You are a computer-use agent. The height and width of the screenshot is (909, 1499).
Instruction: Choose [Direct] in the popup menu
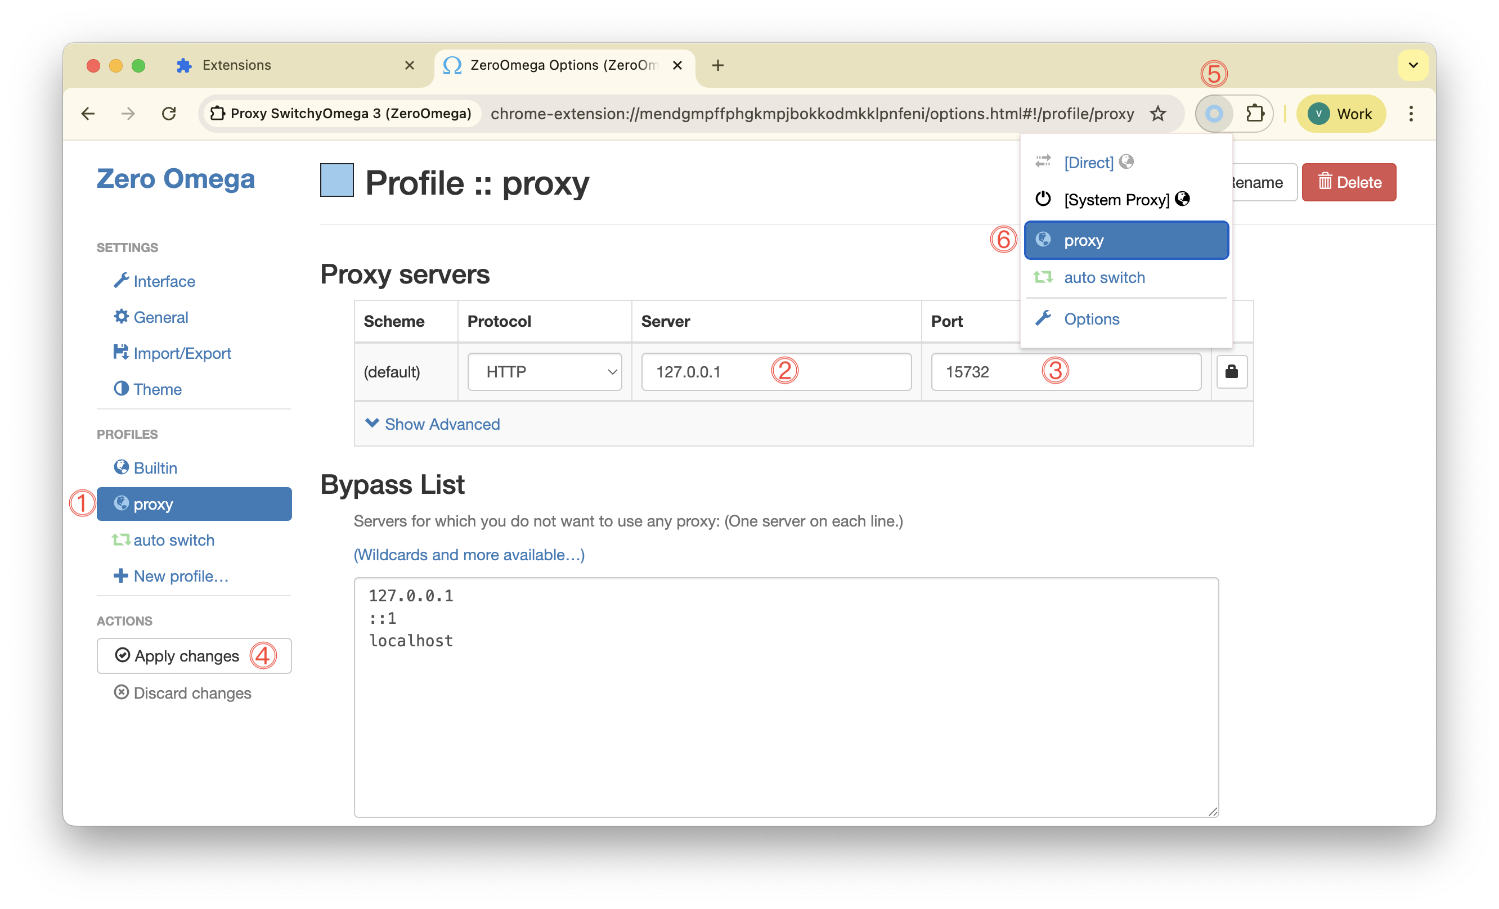tap(1126, 163)
